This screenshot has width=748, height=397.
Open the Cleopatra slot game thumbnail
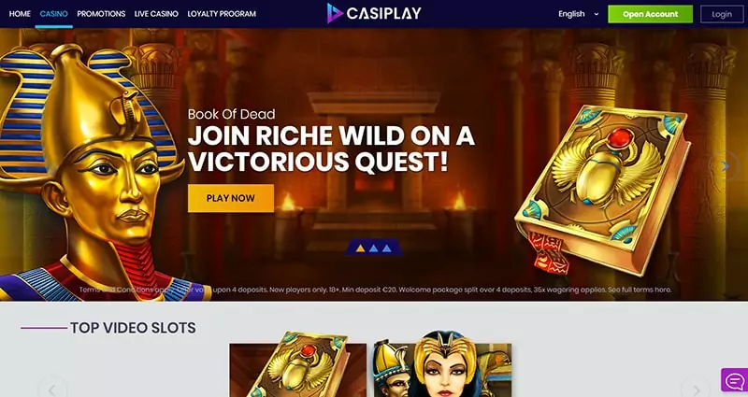[442, 367]
